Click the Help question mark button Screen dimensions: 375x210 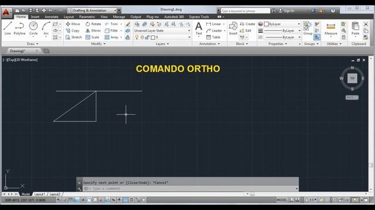click(x=333, y=10)
